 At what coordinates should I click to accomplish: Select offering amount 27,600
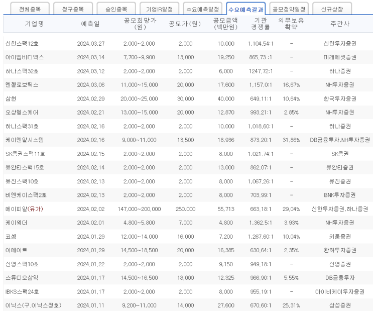(x=226, y=305)
